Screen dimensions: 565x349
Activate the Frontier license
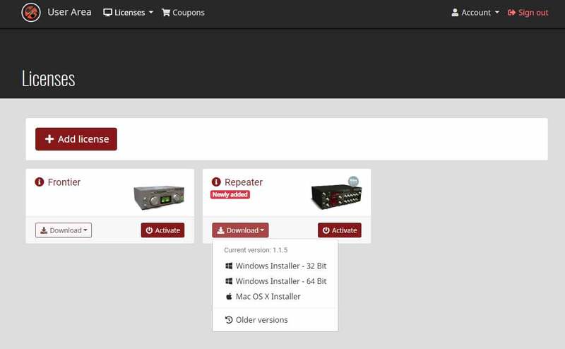click(x=162, y=230)
